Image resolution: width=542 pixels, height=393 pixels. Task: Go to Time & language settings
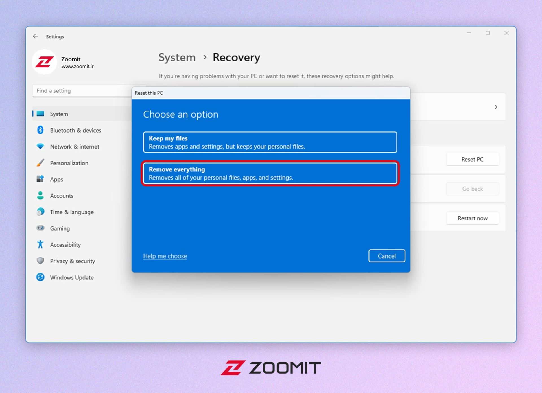[72, 212]
